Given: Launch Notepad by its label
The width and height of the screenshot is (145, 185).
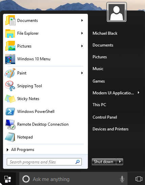Looking at the screenshot, I should click(x=25, y=137).
